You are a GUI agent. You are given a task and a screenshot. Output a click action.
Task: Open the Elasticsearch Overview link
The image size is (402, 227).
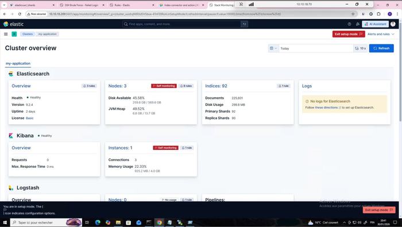coord(21,86)
